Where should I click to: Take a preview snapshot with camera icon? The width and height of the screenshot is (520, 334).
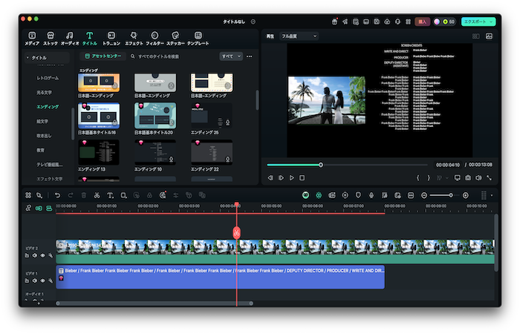(x=468, y=178)
